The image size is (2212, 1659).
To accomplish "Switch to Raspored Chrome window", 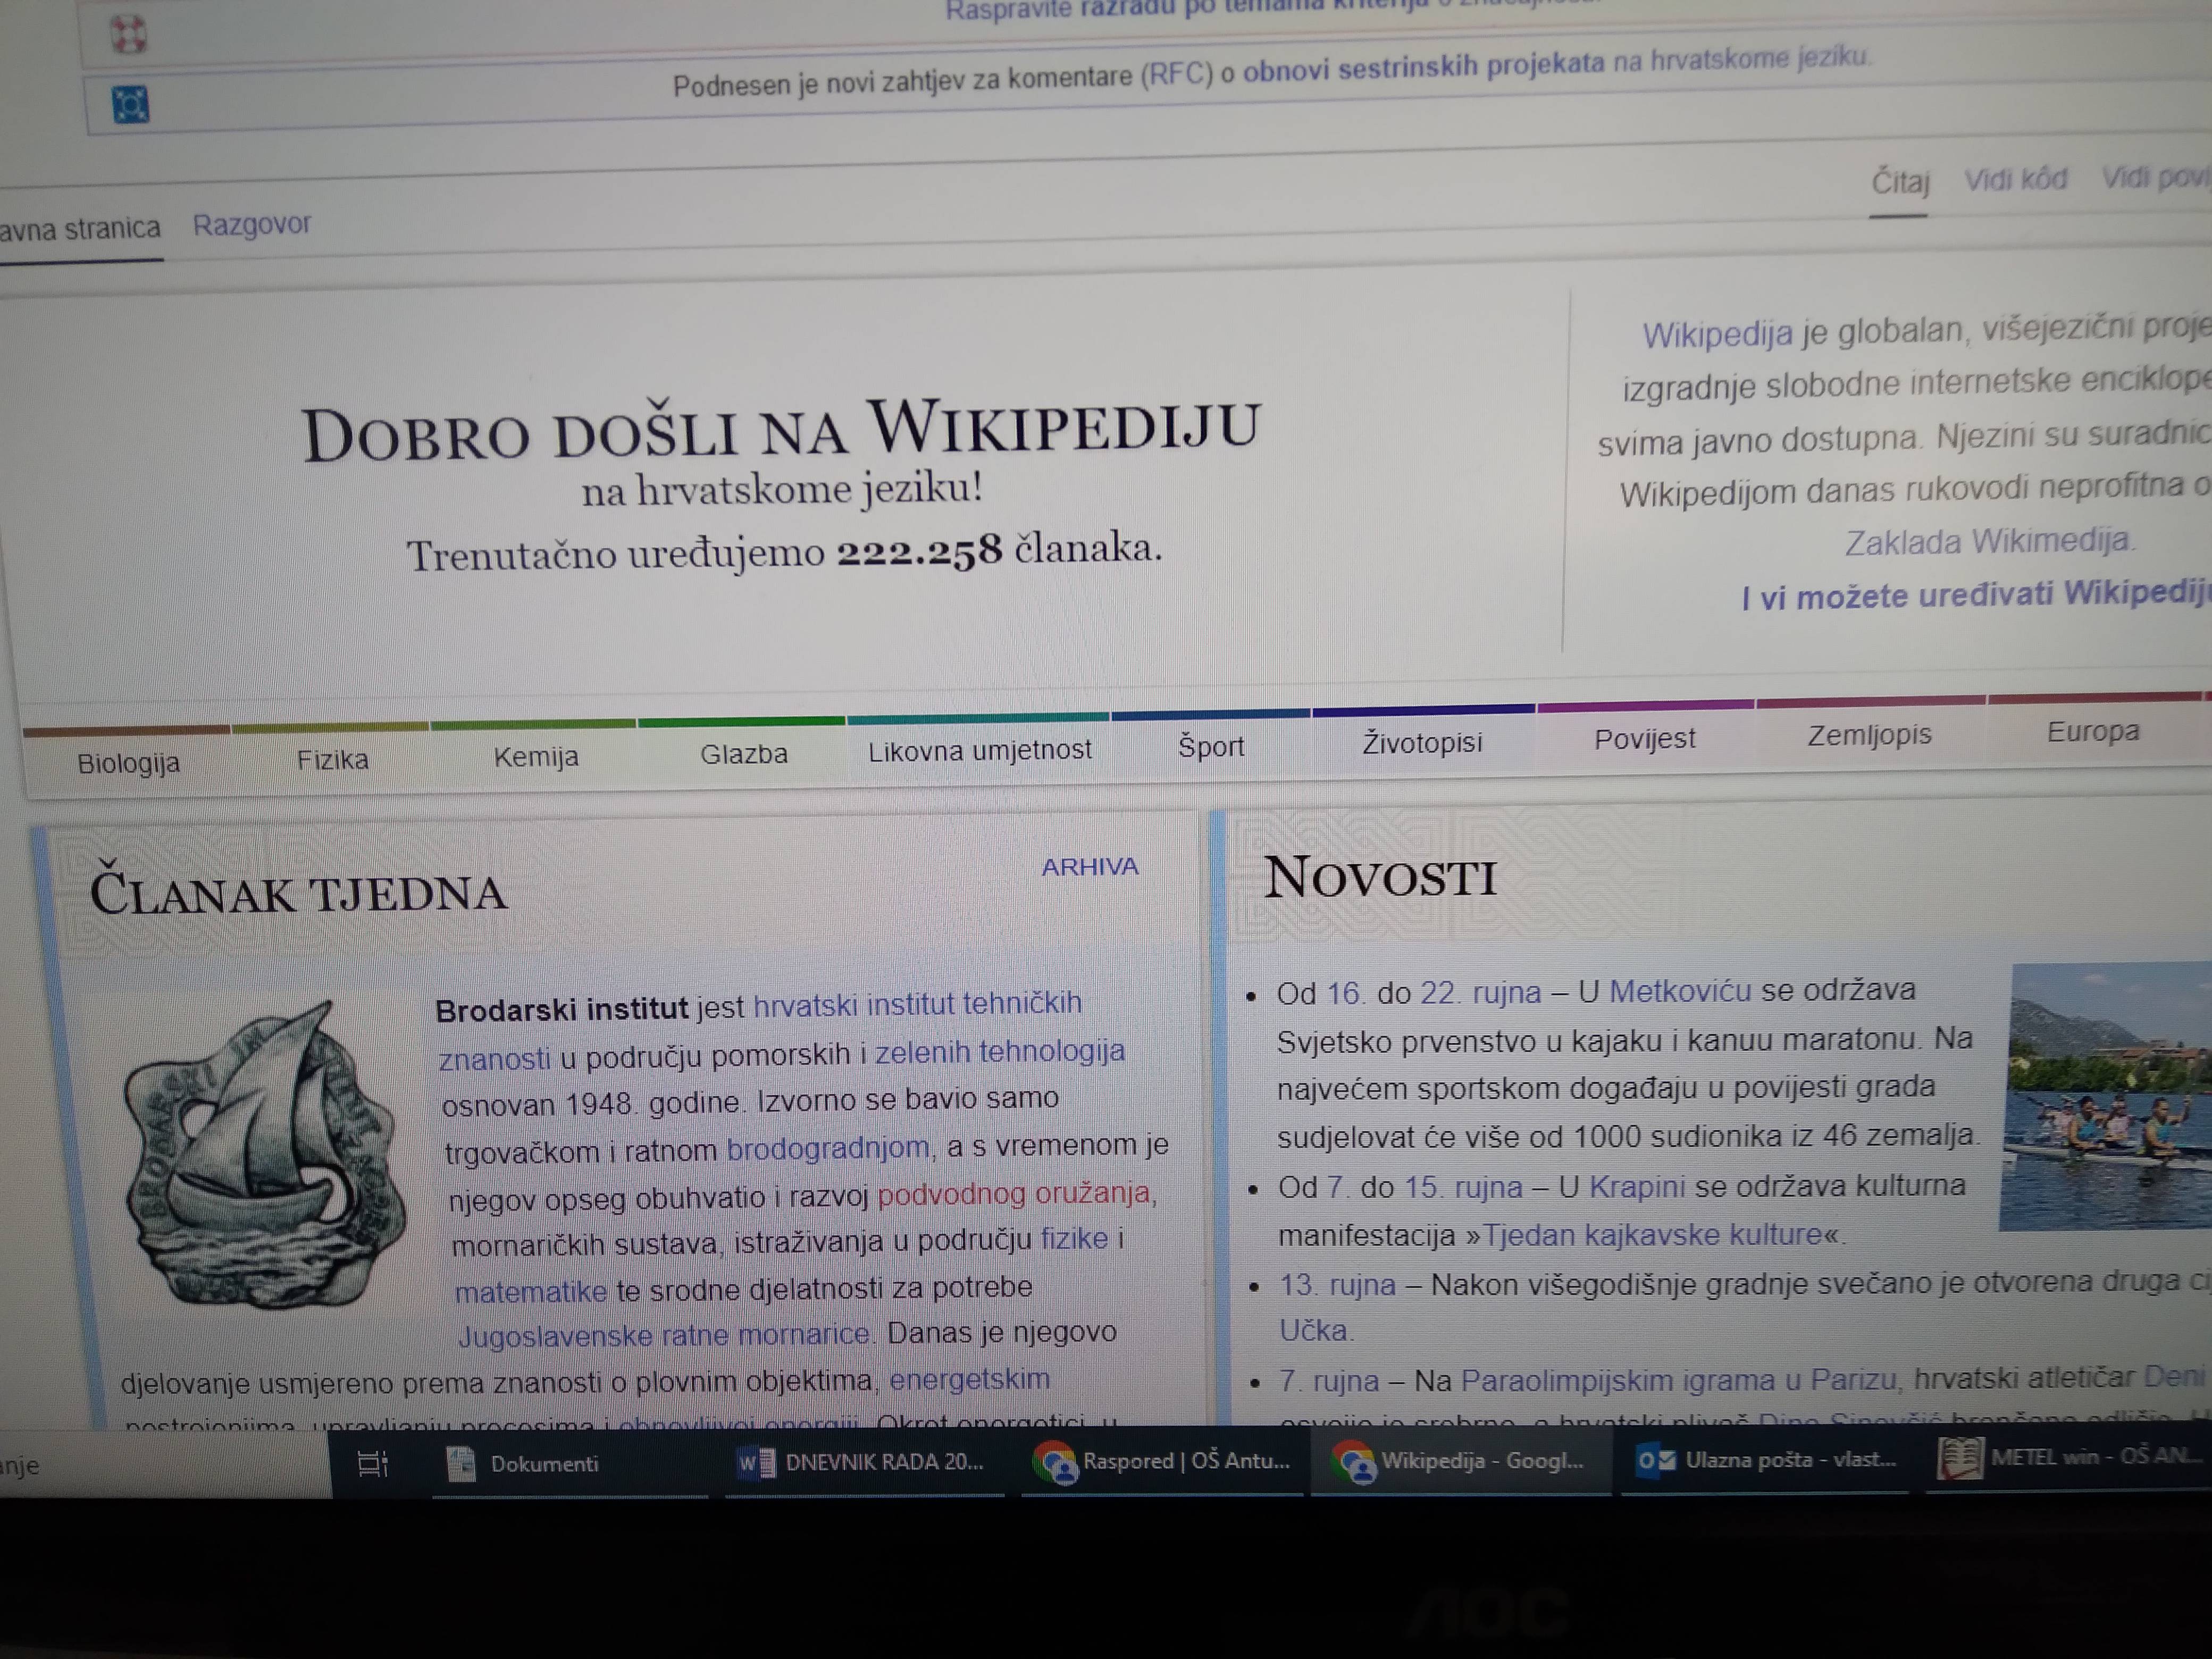I will (1162, 1462).
